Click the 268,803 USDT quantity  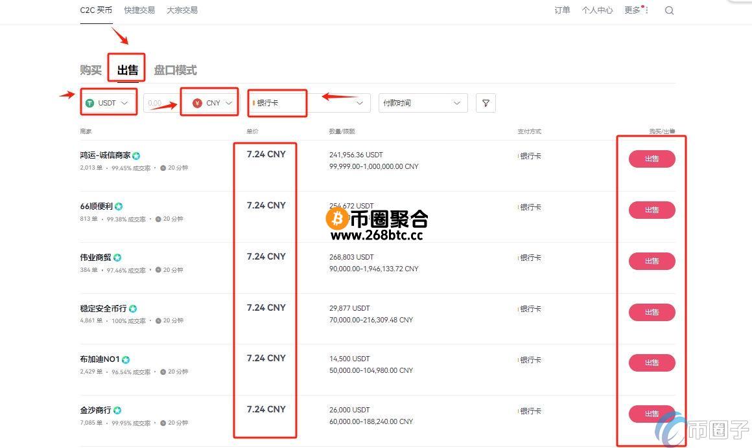point(351,257)
